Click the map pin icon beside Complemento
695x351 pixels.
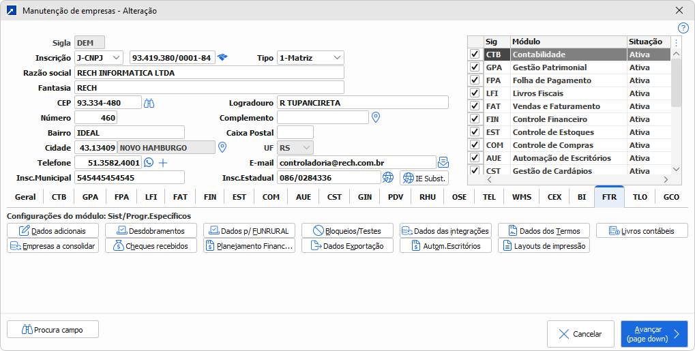tap(375, 117)
